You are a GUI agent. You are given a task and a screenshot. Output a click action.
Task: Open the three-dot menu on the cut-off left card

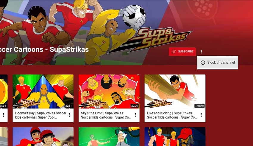(3, 115)
